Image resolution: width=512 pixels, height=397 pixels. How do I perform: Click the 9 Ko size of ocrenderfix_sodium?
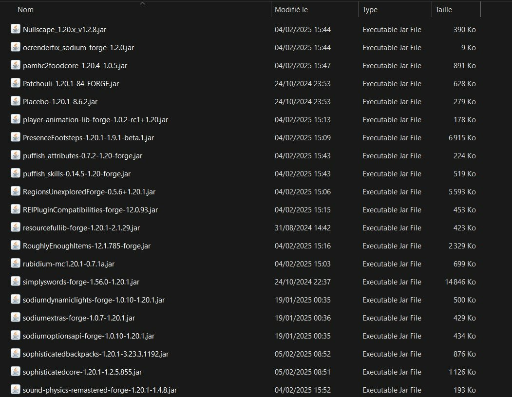pos(468,47)
